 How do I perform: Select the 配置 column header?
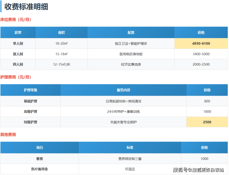point(131,32)
